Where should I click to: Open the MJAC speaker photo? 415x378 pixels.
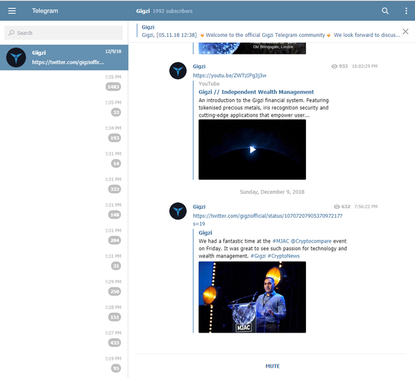click(x=252, y=297)
